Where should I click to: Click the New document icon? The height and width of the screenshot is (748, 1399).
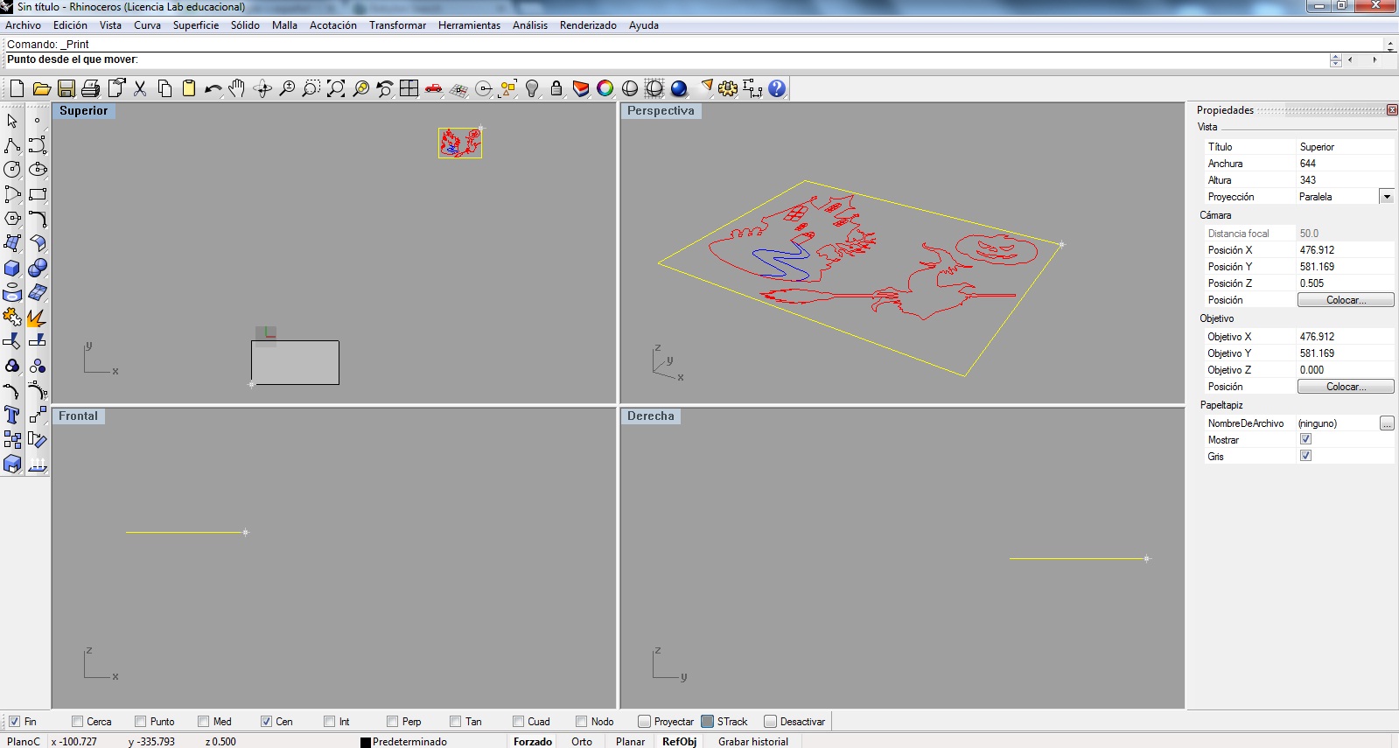(17, 88)
